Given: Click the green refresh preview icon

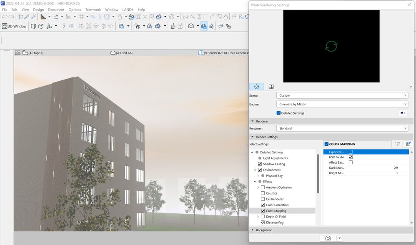Looking at the screenshot, I should tap(331, 46).
